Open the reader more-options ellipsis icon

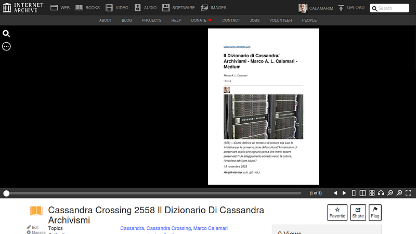tap(6, 46)
